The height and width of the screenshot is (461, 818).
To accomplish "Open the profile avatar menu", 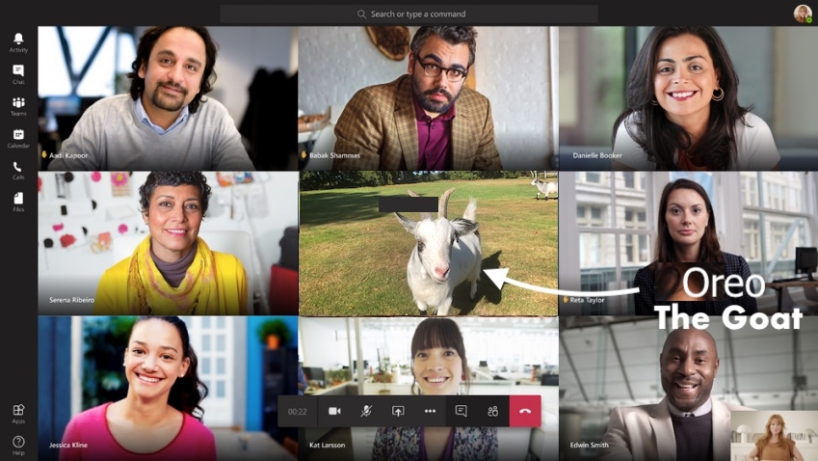I will [x=802, y=14].
